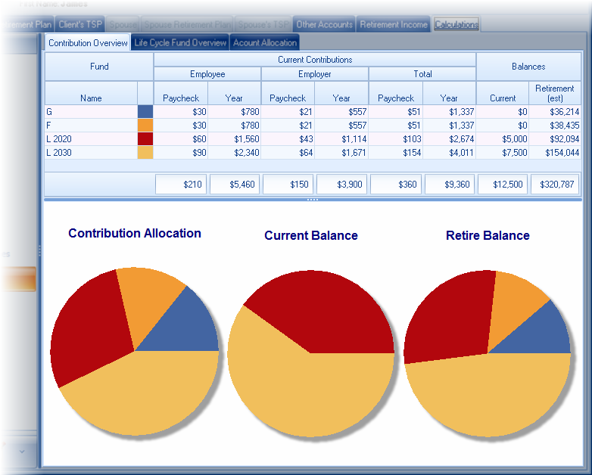
Task: Click the Calculations tab
Action: tap(456, 24)
